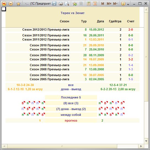Click the scroll left arrow
The height and width of the screenshot is (150, 150).
click(4, 146)
